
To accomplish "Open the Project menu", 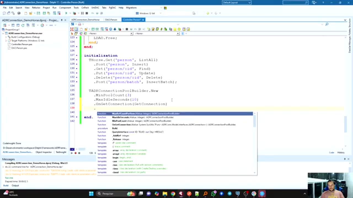I will point(46,8).
